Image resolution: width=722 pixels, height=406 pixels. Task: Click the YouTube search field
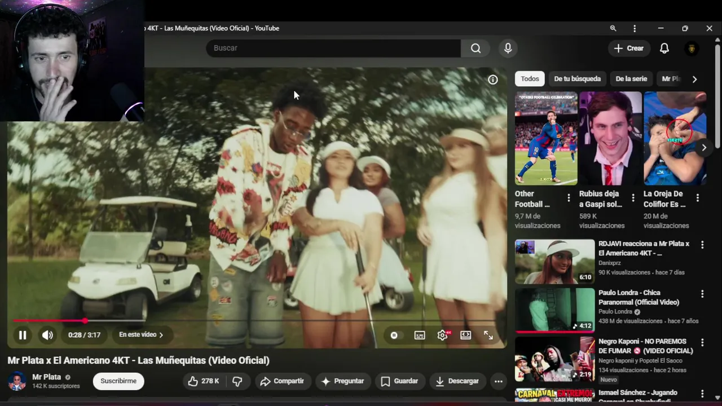click(x=333, y=48)
